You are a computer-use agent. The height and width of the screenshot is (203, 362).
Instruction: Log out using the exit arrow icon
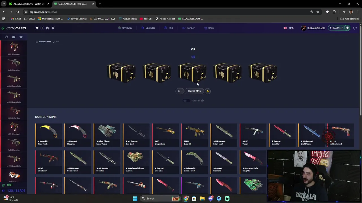[x=355, y=28]
